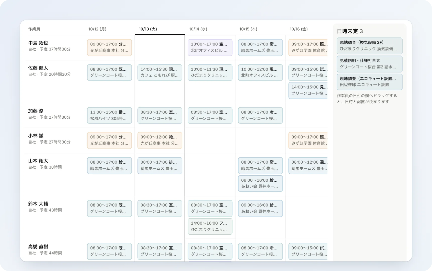Open unscheduled card 見積説明・仕様打合せ
The image size is (432, 271).
coord(369,64)
